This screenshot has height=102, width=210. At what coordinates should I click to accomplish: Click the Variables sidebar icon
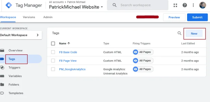tap(2, 76)
